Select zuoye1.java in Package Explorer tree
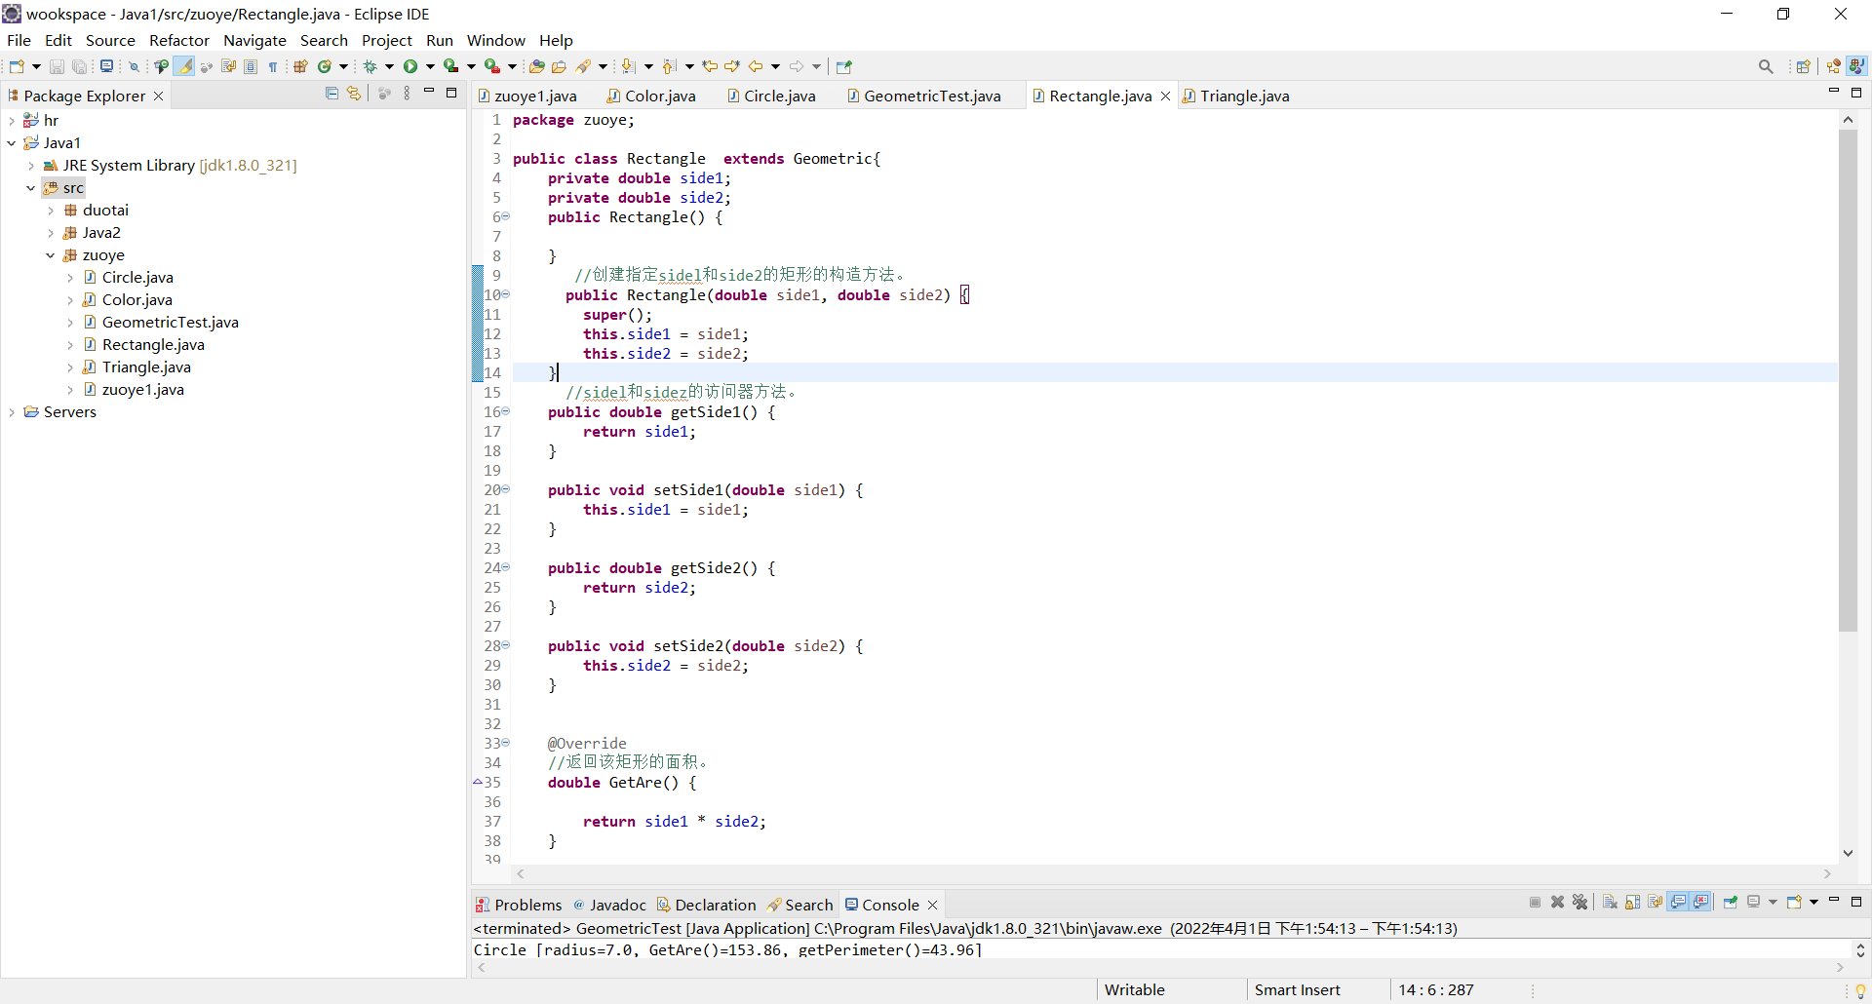Screen dimensions: 1872x1004 pos(143,390)
